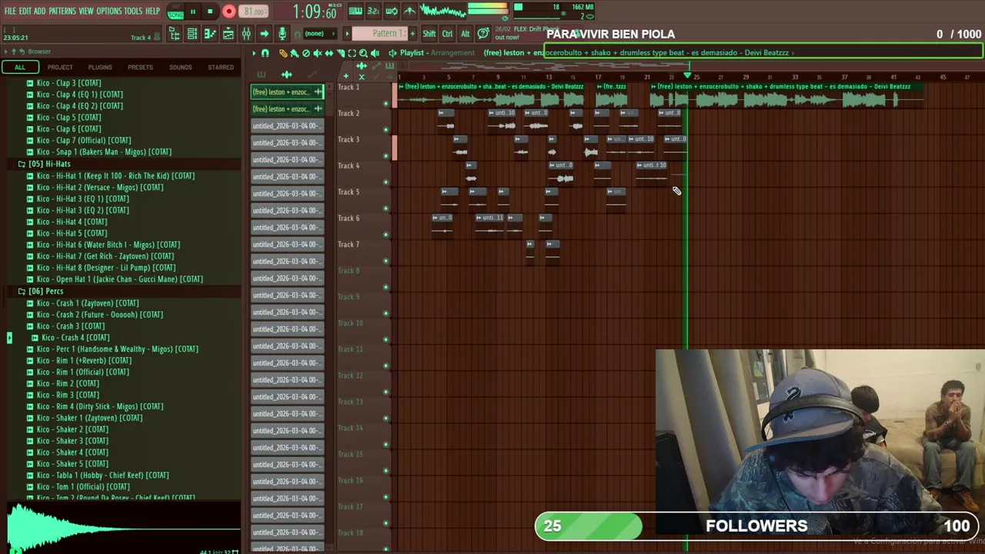Toggle the record button

coord(229,12)
